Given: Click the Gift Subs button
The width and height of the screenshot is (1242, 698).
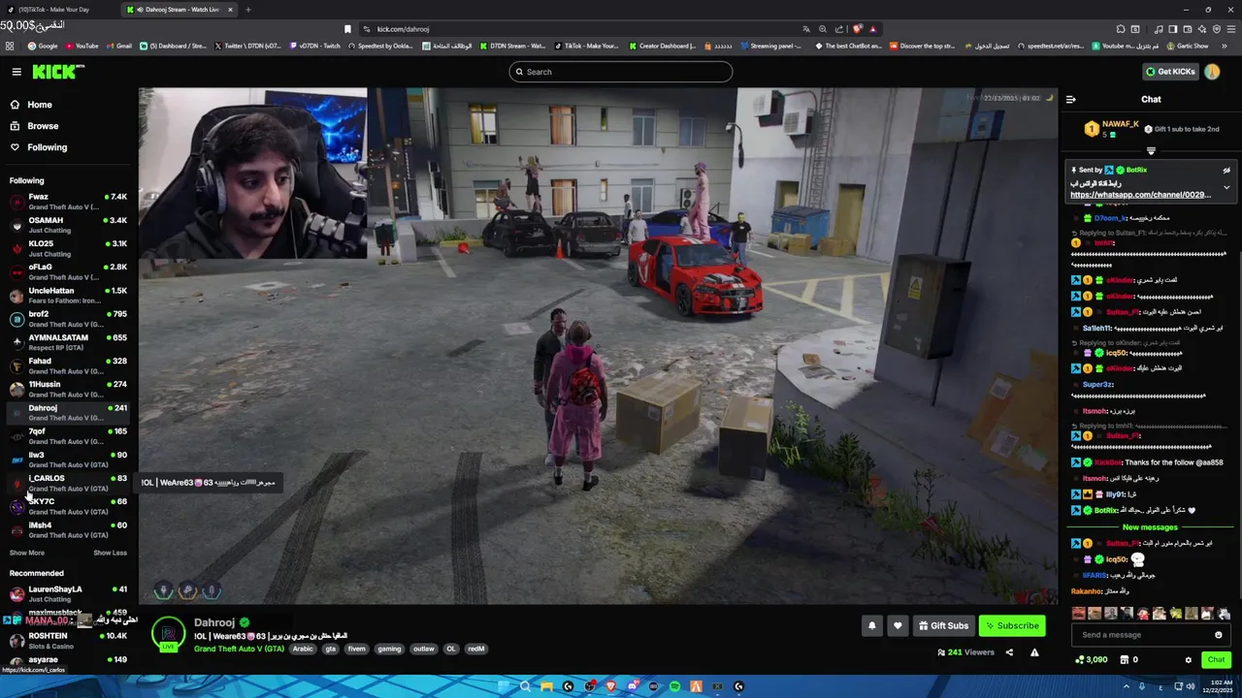Looking at the screenshot, I should (943, 626).
